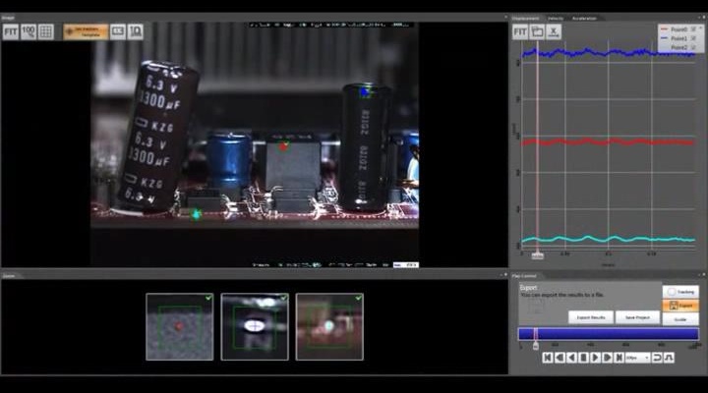This screenshot has height=393, width=708.
Task: Click the Save Project button
Action: click(636, 317)
